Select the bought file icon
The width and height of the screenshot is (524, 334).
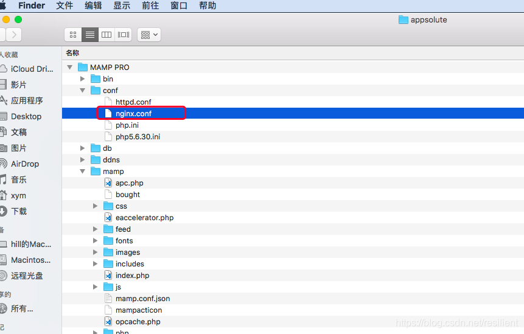pos(108,195)
